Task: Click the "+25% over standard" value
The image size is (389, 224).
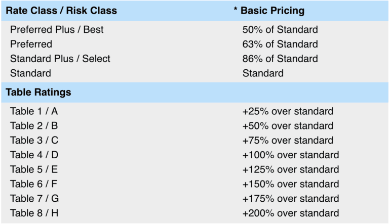Action: pyautogui.click(x=288, y=111)
